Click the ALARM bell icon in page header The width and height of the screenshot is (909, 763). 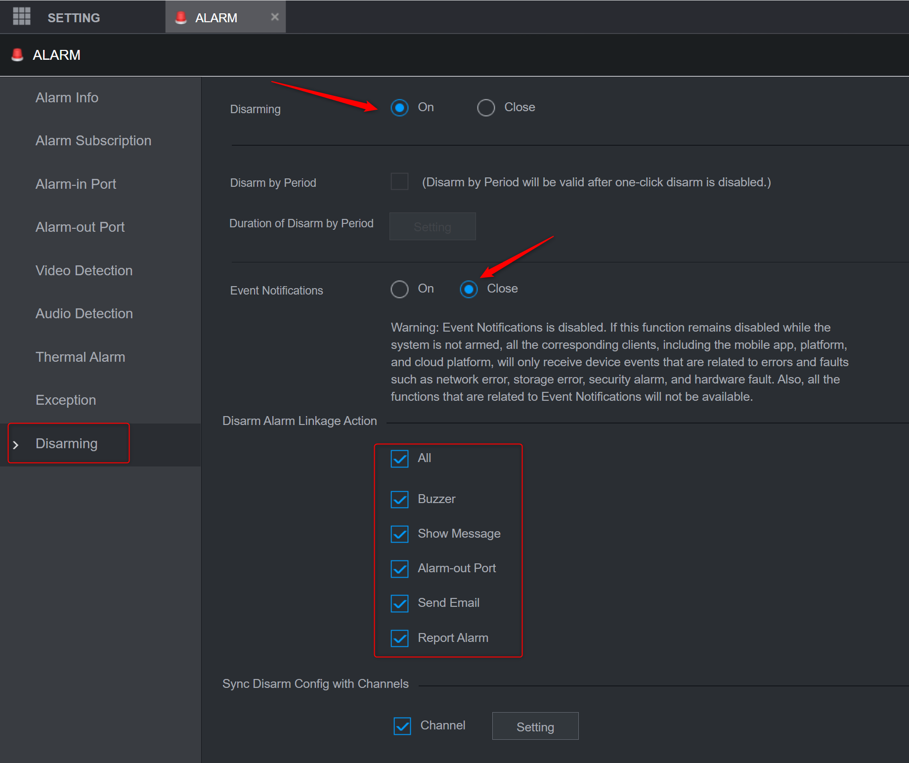pos(17,54)
